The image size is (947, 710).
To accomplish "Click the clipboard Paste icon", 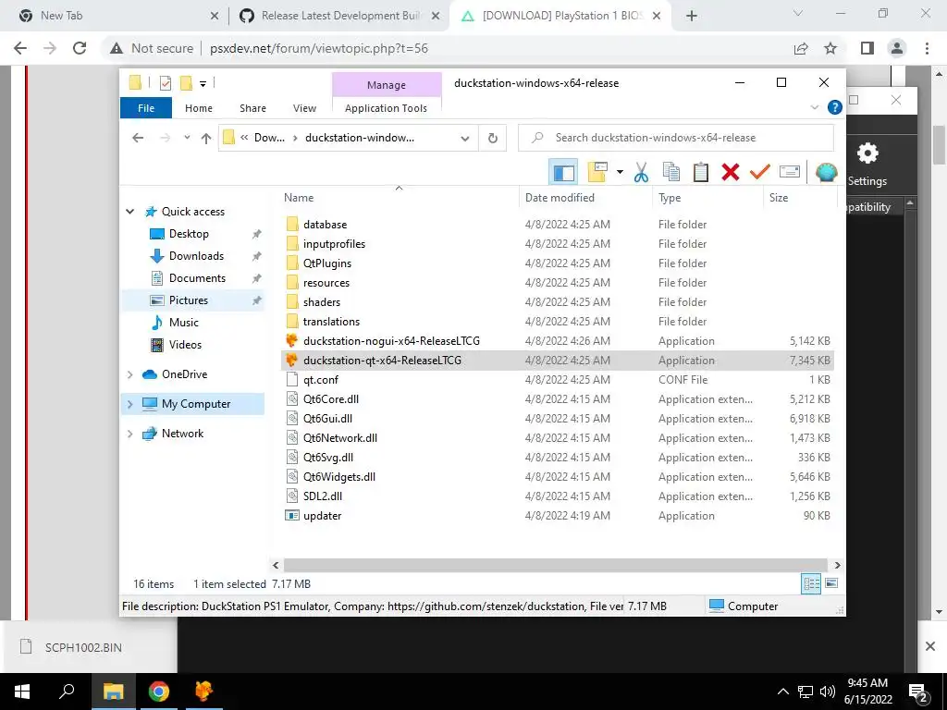I will tap(701, 173).
